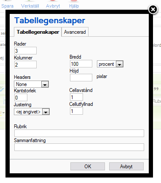Image resolution: width=161 pixels, height=183 pixels.
Task: Click the Rubrik caption text field
Action: [x=79, y=133]
